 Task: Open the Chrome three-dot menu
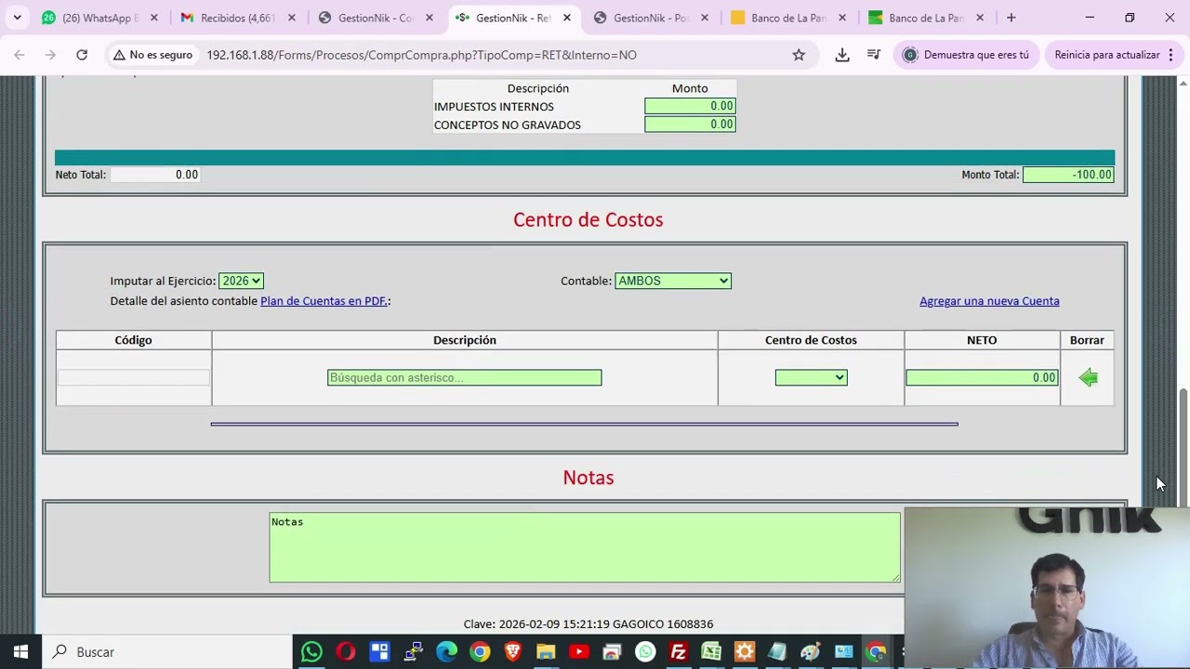click(x=1171, y=55)
